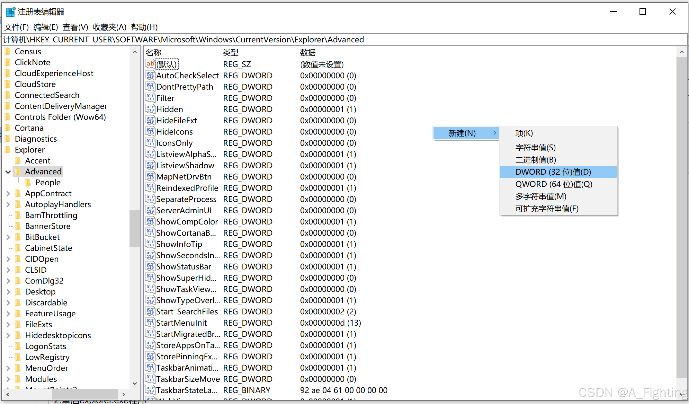
Task: Expand the AppContract tree node
Action: pyautogui.click(x=8, y=194)
